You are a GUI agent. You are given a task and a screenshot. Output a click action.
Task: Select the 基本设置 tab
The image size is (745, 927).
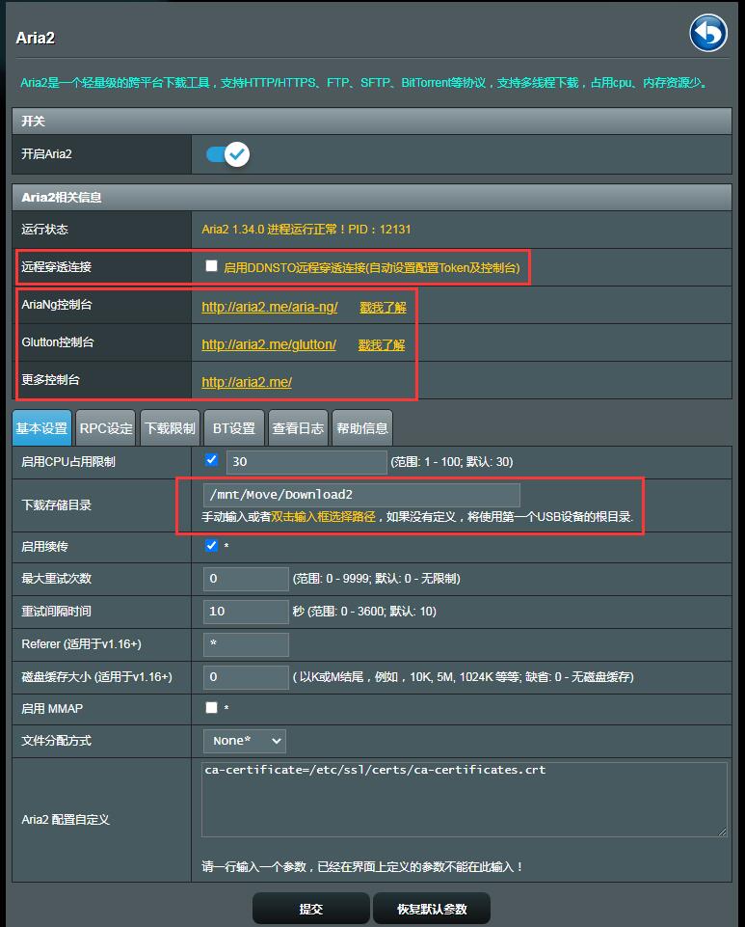tap(42, 428)
